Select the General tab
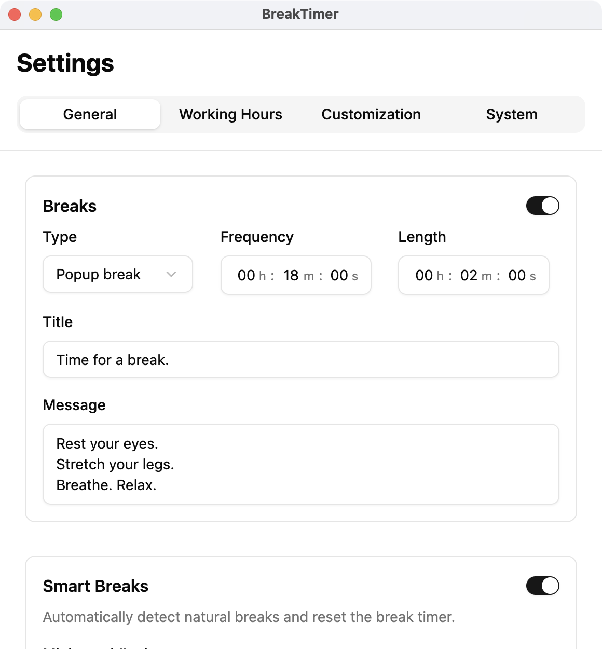This screenshot has width=602, height=649. (90, 114)
